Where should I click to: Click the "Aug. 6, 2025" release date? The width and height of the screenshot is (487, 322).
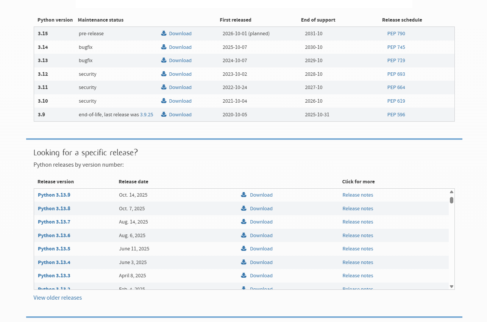132,236
